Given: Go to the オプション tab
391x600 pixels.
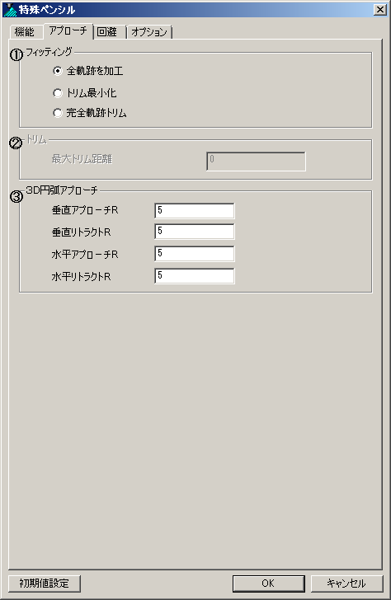Looking at the screenshot, I should coord(149,32).
